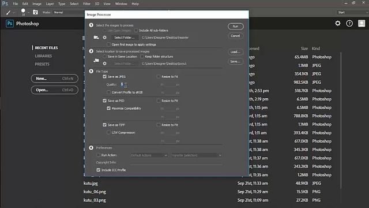Open the Select menu

coord(74,3)
